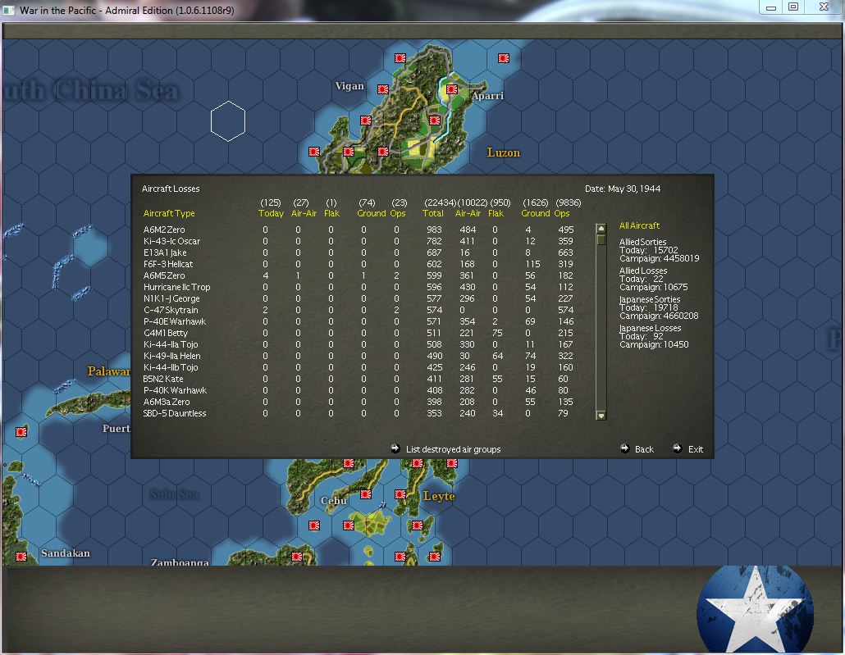This screenshot has width=845, height=655.
Task: Go Back from Aircraft Losses
Action: click(644, 449)
